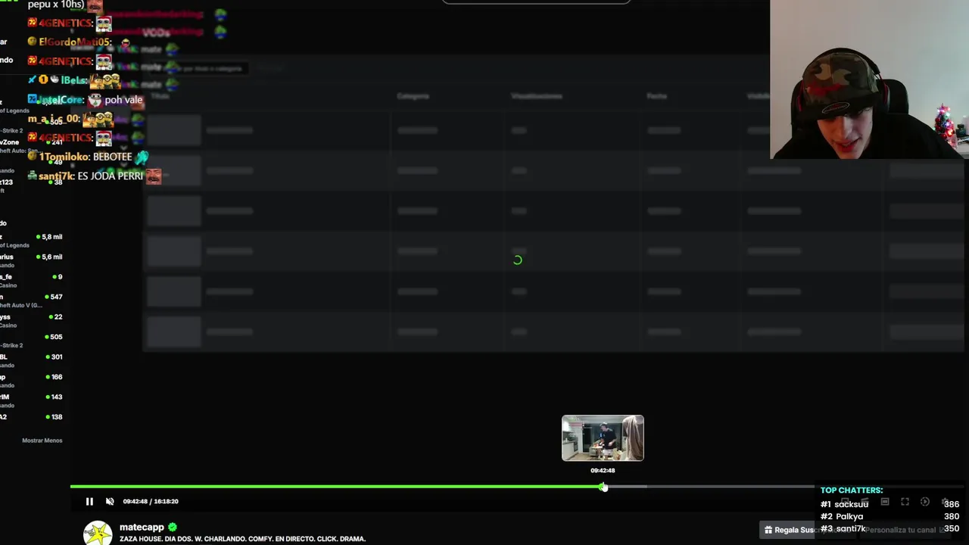Click the verified badge next to matecapp
Viewport: 969px width, 545px height.
coord(173,527)
